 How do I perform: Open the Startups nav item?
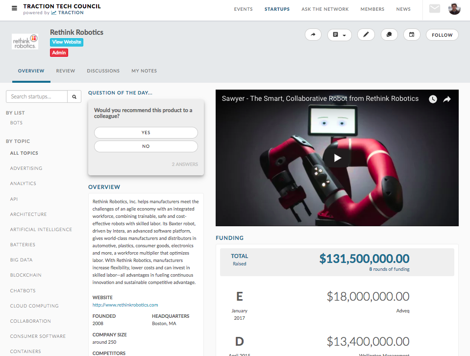[277, 9]
